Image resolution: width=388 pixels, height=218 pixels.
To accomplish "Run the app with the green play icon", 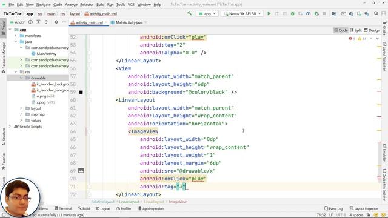I will click(269, 13).
